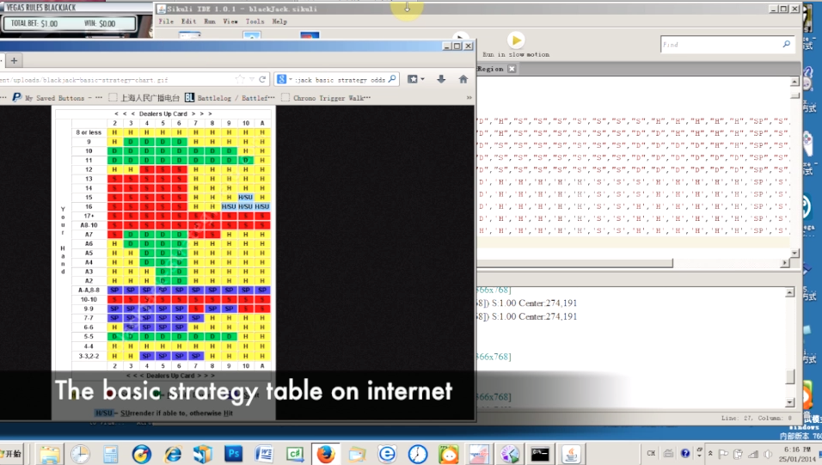822x465 pixels.
Task: Show hidden system tray icons arrow
Action: [710, 454]
